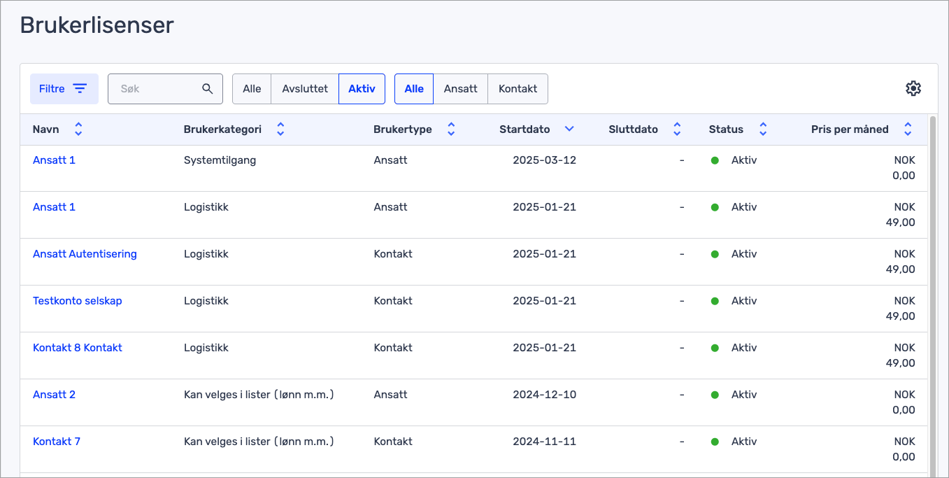Open the table settings gear icon
The height and width of the screenshot is (478, 949).
click(x=913, y=88)
